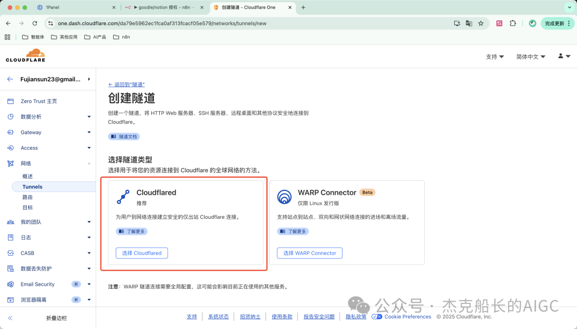
Task: Open the extensions puzzle icon
Action: click(512, 23)
